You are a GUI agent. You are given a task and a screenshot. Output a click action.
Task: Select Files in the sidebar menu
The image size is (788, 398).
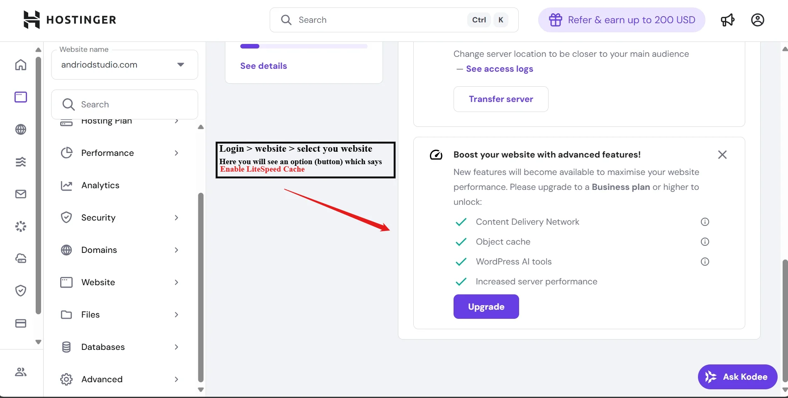(x=90, y=315)
